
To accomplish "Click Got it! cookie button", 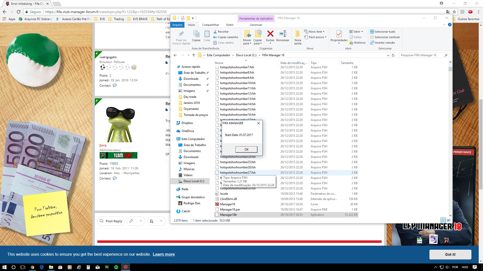I will [x=450, y=254].
